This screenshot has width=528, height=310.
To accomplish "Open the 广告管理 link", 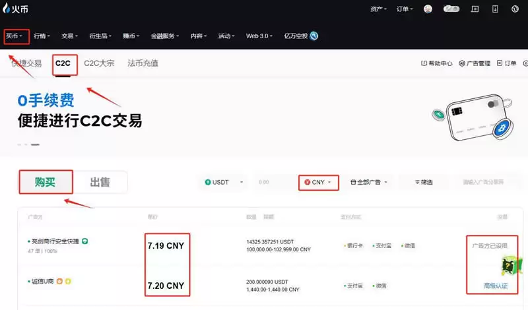I will pyautogui.click(x=478, y=63).
